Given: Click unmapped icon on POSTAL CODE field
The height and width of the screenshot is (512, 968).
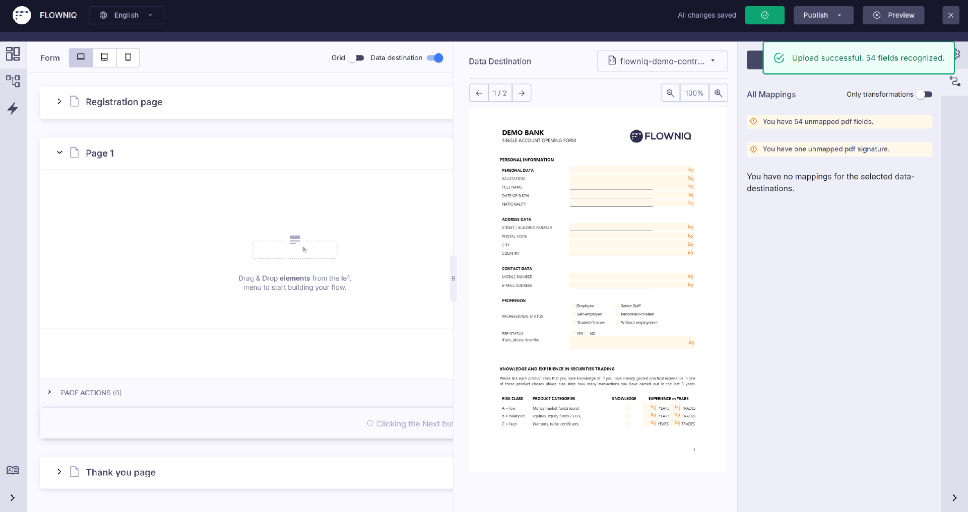Looking at the screenshot, I should point(690,236).
